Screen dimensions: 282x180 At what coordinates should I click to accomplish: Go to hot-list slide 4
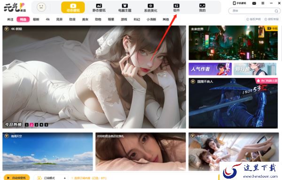coord(41,125)
